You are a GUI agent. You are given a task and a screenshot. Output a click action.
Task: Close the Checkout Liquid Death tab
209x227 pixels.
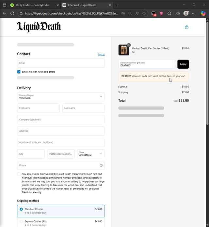(110, 5)
